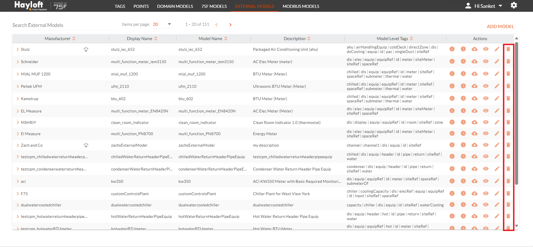
Task: Toggle eye visibility for Stulz model
Action: tap(486, 49)
